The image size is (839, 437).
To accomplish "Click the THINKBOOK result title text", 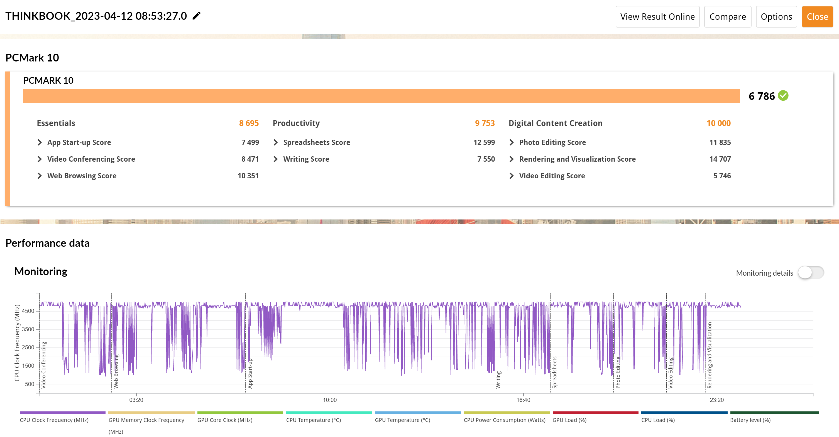I will point(96,16).
